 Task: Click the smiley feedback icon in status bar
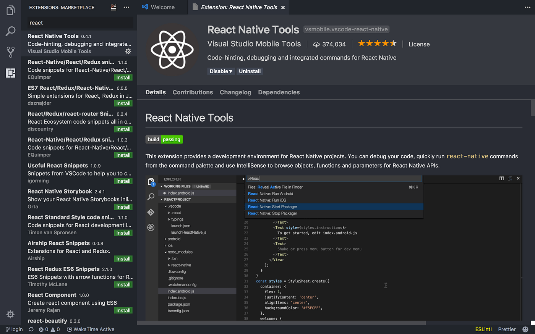pos(525,329)
